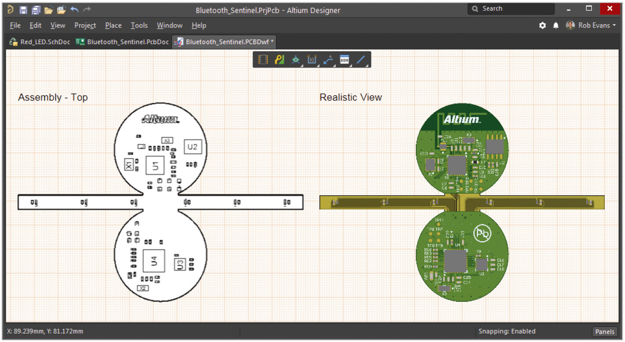Click the X2 component in assembly view
This screenshot has height=342, width=625.
142,288
